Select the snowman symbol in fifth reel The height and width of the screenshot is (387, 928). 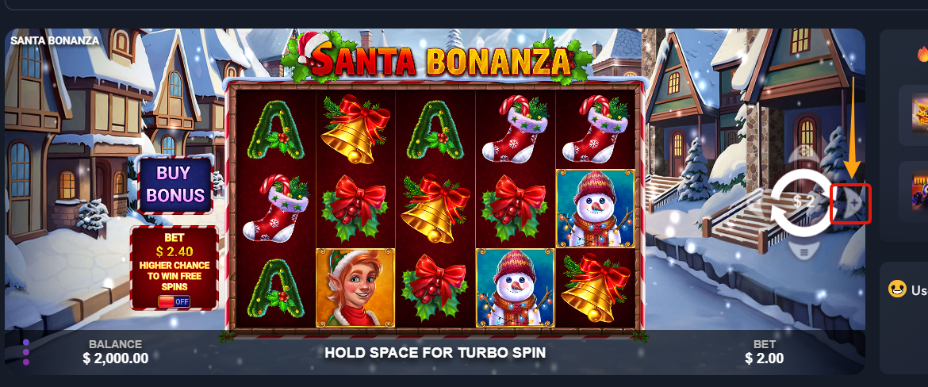[595, 209]
